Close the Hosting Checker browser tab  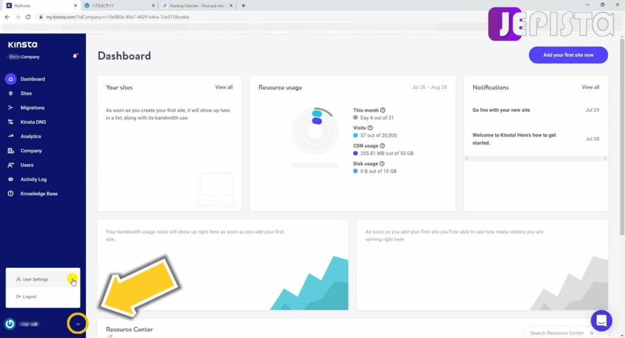[x=231, y=5]
